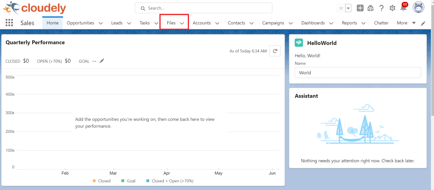The image size is (434, 190).
Task: Open the Salesforce Help question mark icon
Action: [x=381, y=8]
